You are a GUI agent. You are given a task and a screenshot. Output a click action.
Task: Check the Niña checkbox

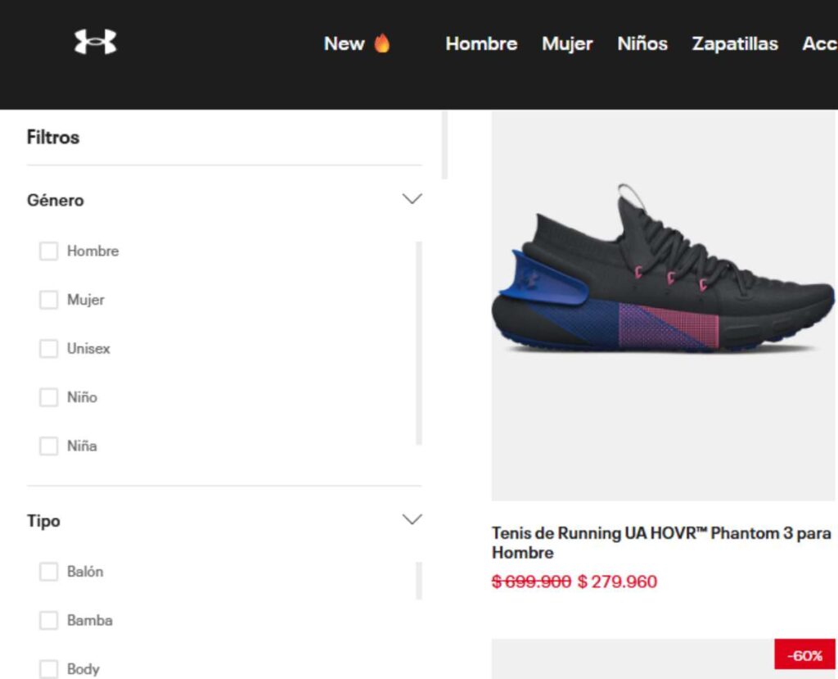coord(48,446)
